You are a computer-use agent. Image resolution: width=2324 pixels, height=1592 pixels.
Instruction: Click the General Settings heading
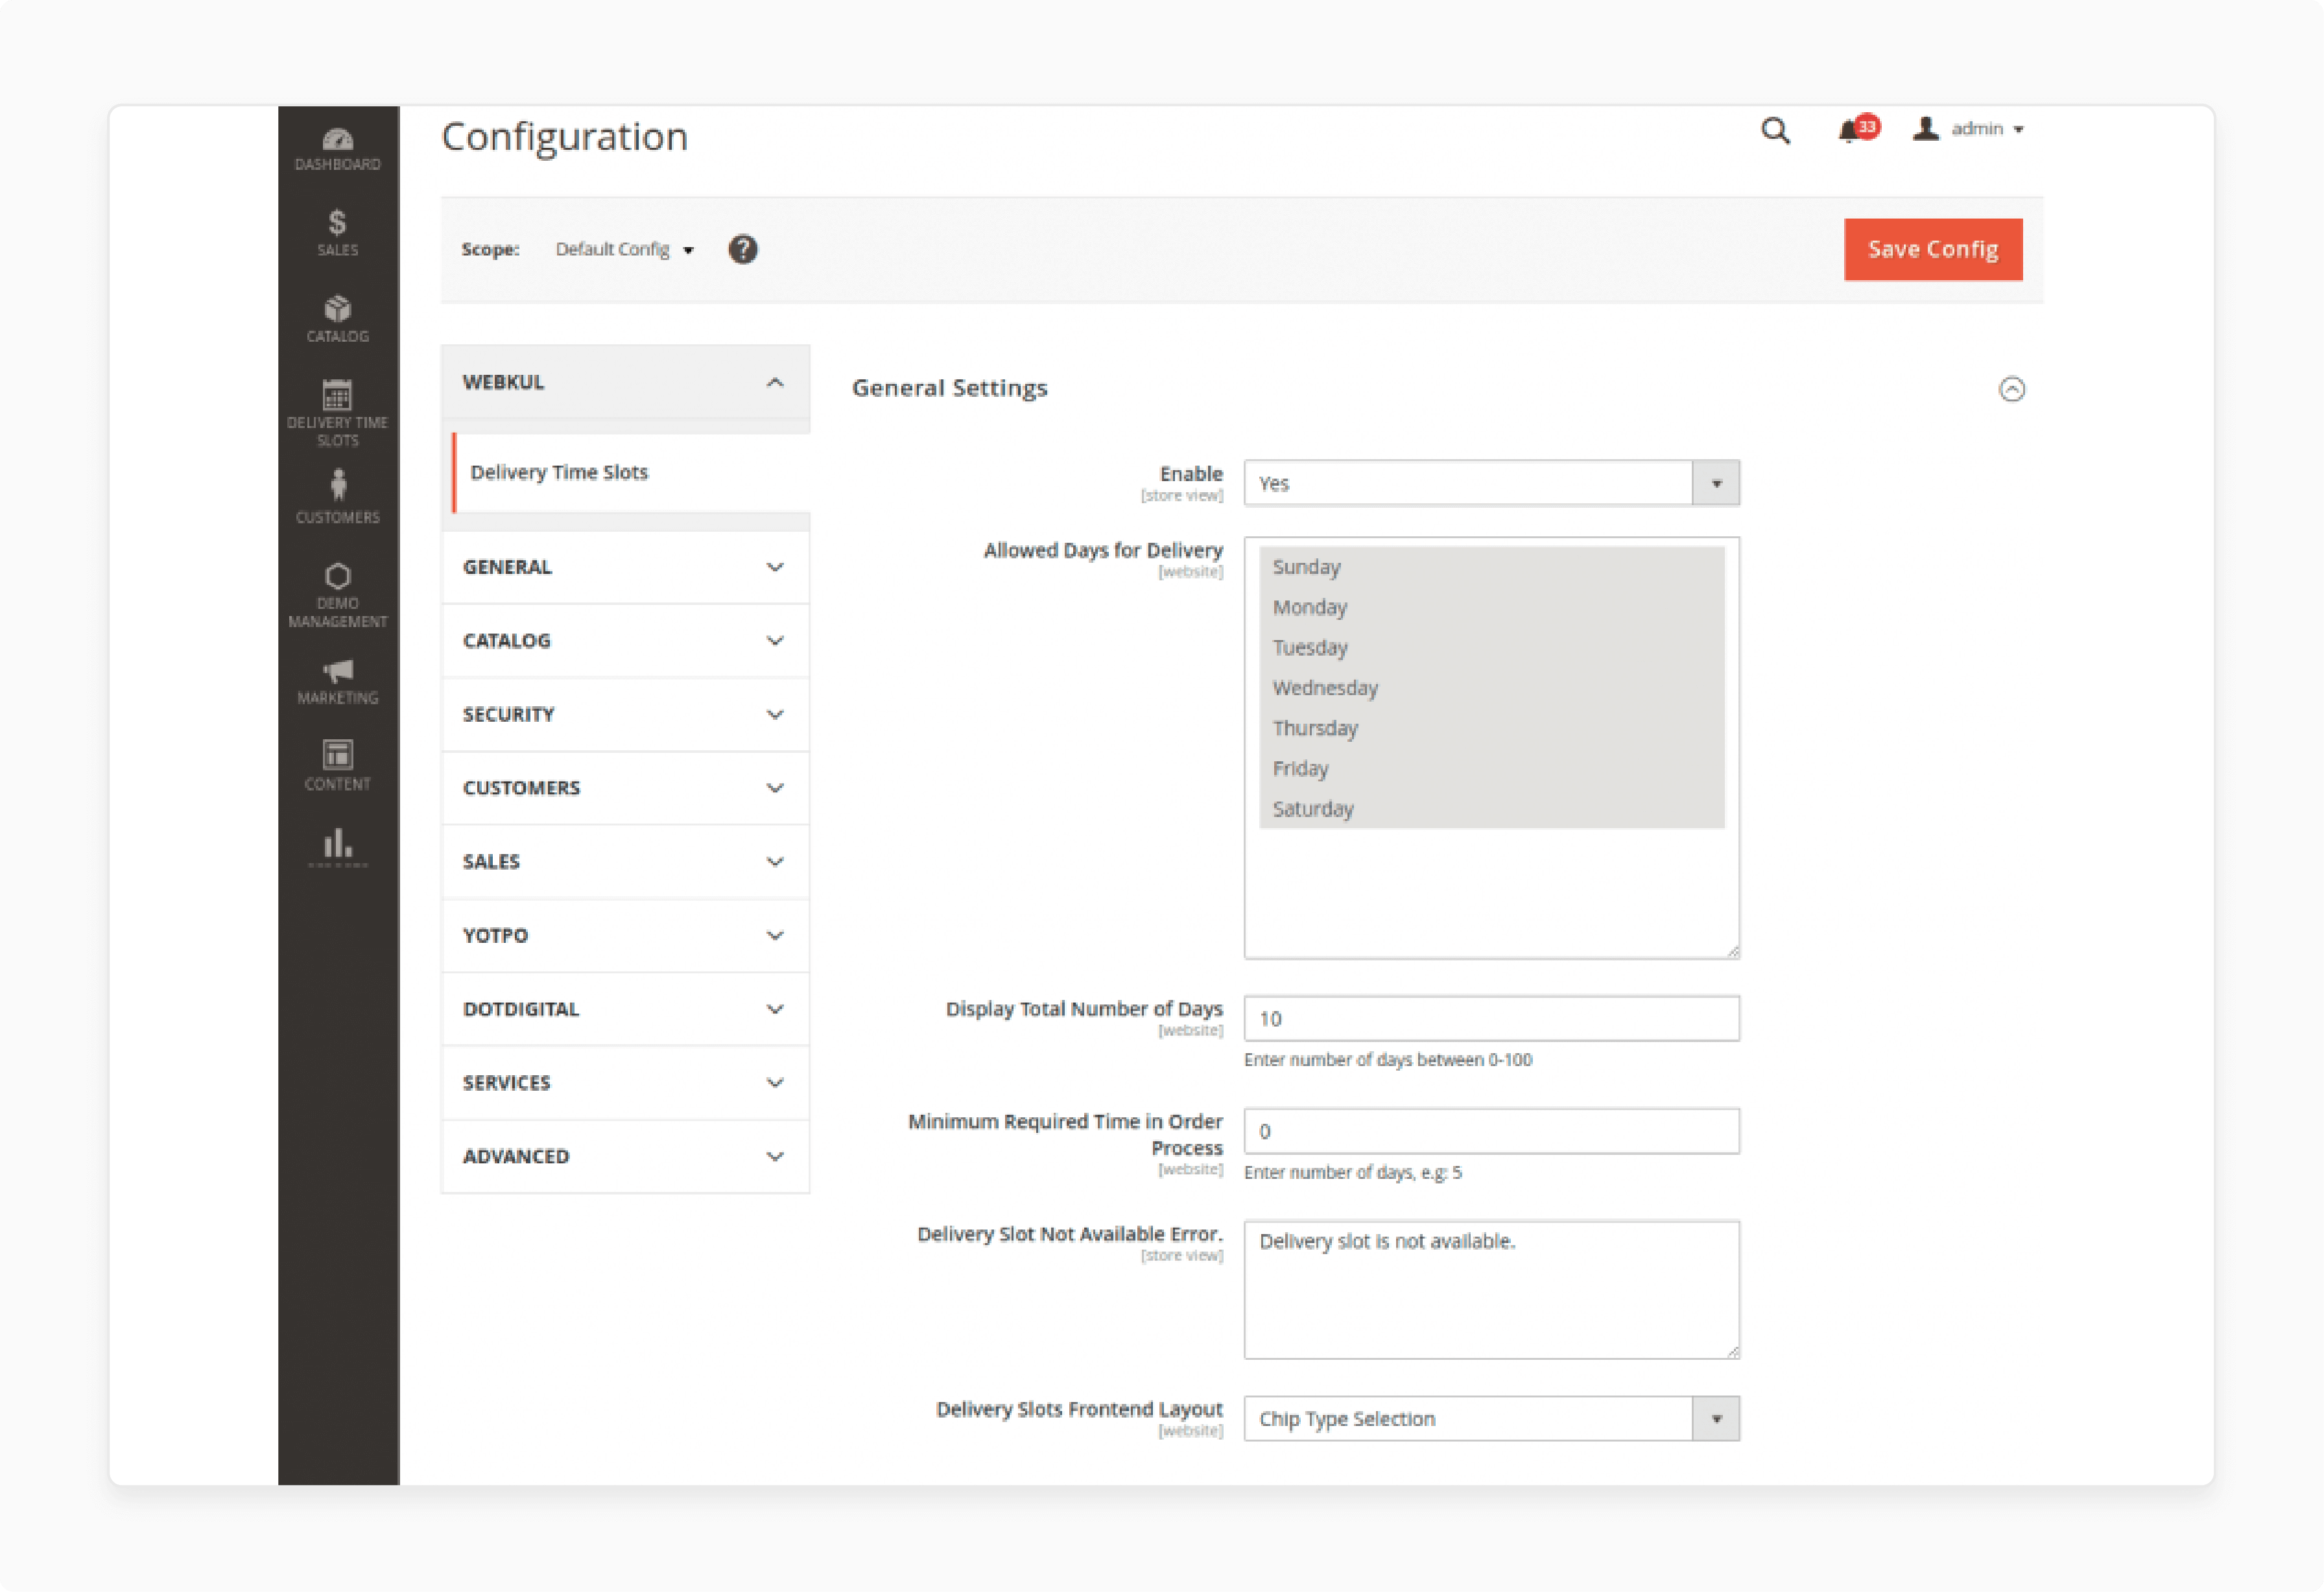[950, 388]
